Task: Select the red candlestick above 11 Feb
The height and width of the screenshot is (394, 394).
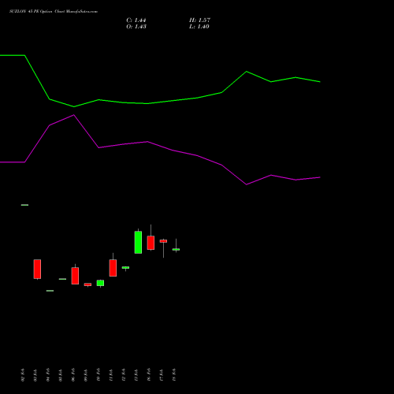Action: click(113, 268)
